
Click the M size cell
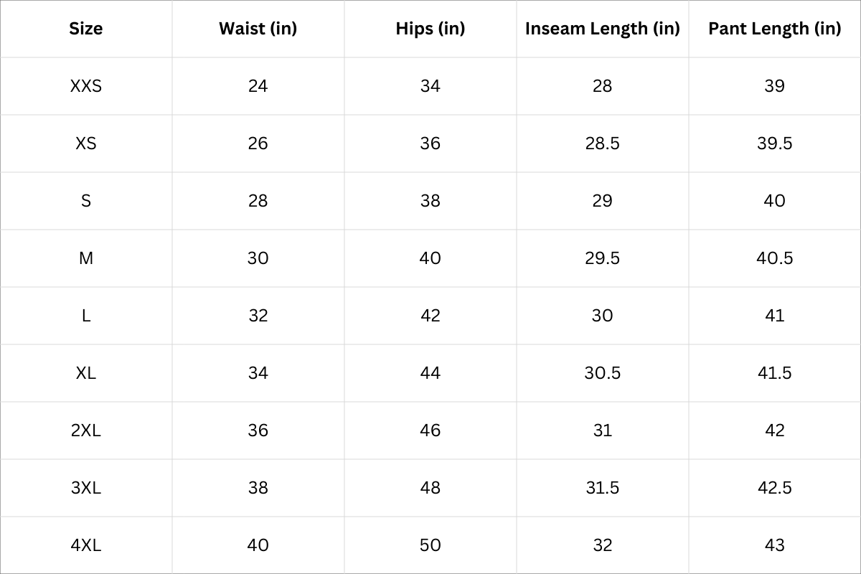[x=86, y=258]
